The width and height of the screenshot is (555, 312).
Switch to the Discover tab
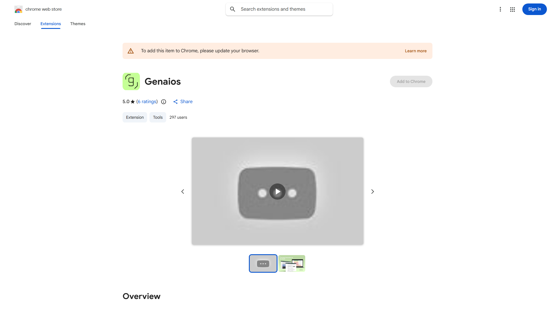point(23,24)
